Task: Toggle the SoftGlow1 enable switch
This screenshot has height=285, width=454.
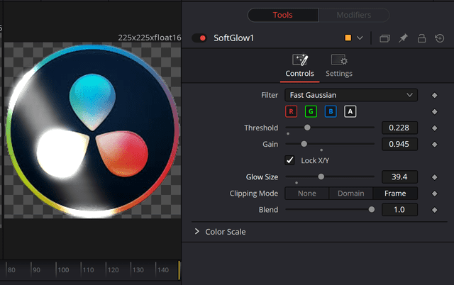Action: [x=199, y=38]
